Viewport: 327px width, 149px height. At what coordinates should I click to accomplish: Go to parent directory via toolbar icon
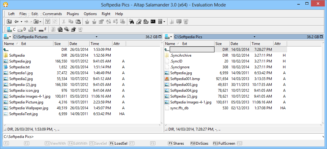coord(9,22)
